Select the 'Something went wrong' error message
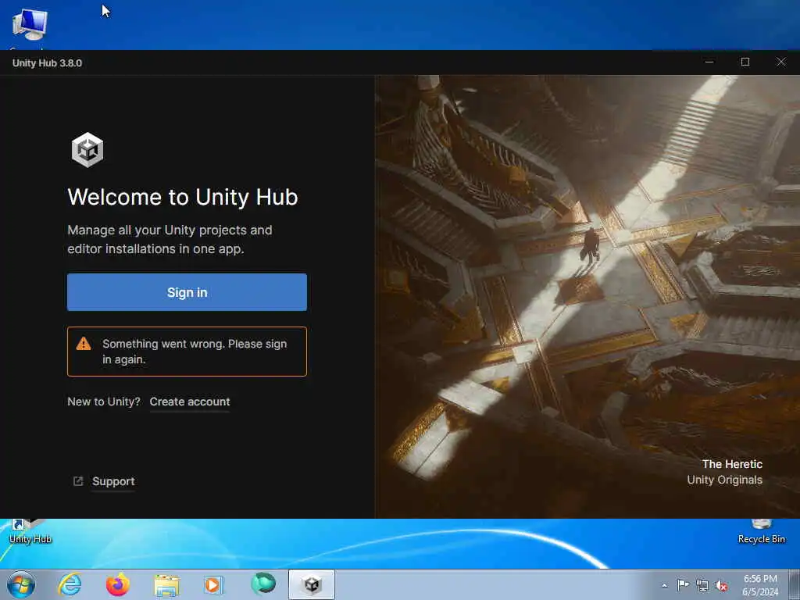The height and width of the screenshot is (600, 800). 187,352
